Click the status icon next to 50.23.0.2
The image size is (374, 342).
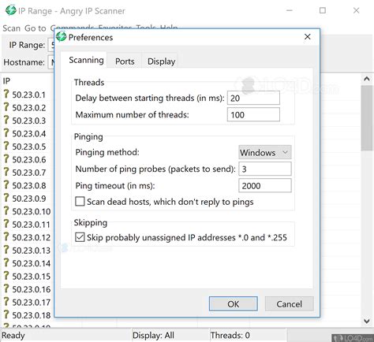6,107
